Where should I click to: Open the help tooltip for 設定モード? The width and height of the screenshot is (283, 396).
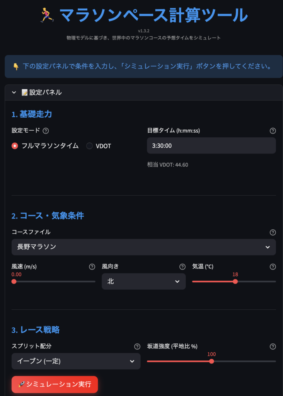click(46, 131)
